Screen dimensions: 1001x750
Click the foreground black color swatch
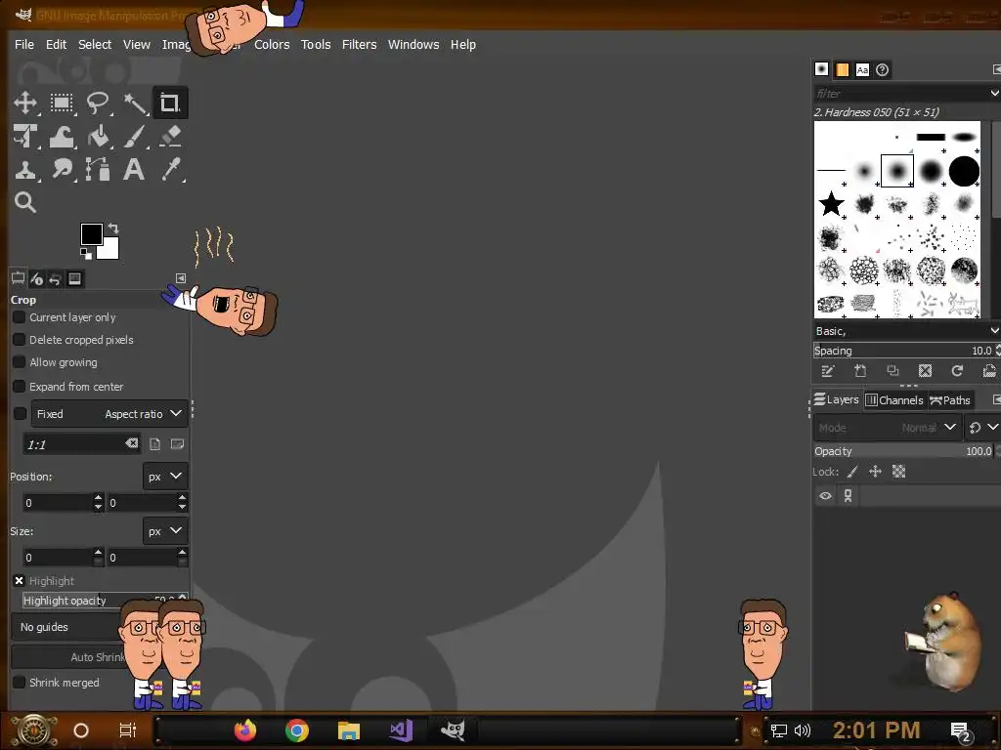(x=91, y=234)
